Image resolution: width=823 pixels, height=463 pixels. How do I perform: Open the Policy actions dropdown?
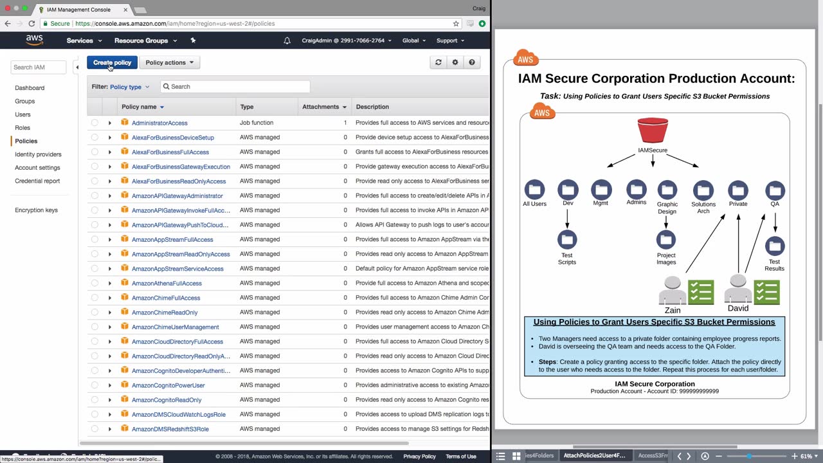pos(170,62)
